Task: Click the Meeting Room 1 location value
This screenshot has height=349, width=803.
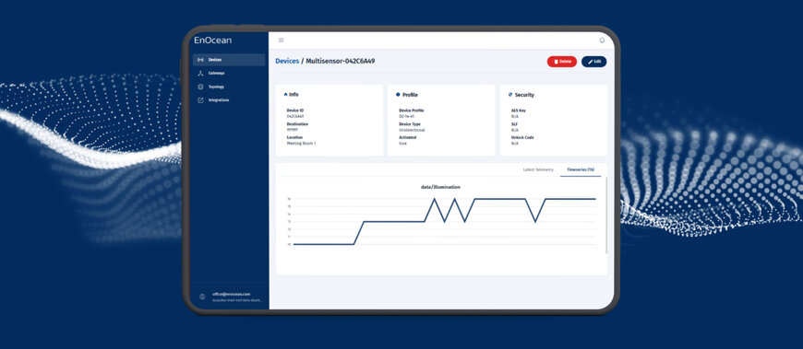Action: (x=301, y=144)
